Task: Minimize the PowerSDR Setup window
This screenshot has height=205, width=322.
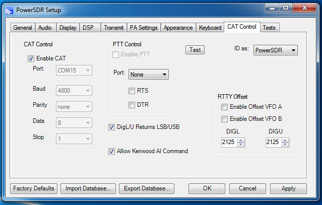Action: (x=272, y=8)
